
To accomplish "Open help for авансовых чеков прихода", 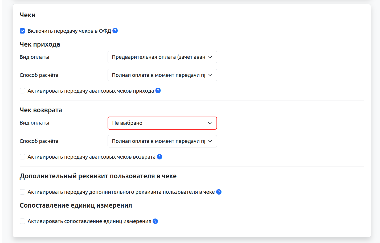I will [158, 90].
